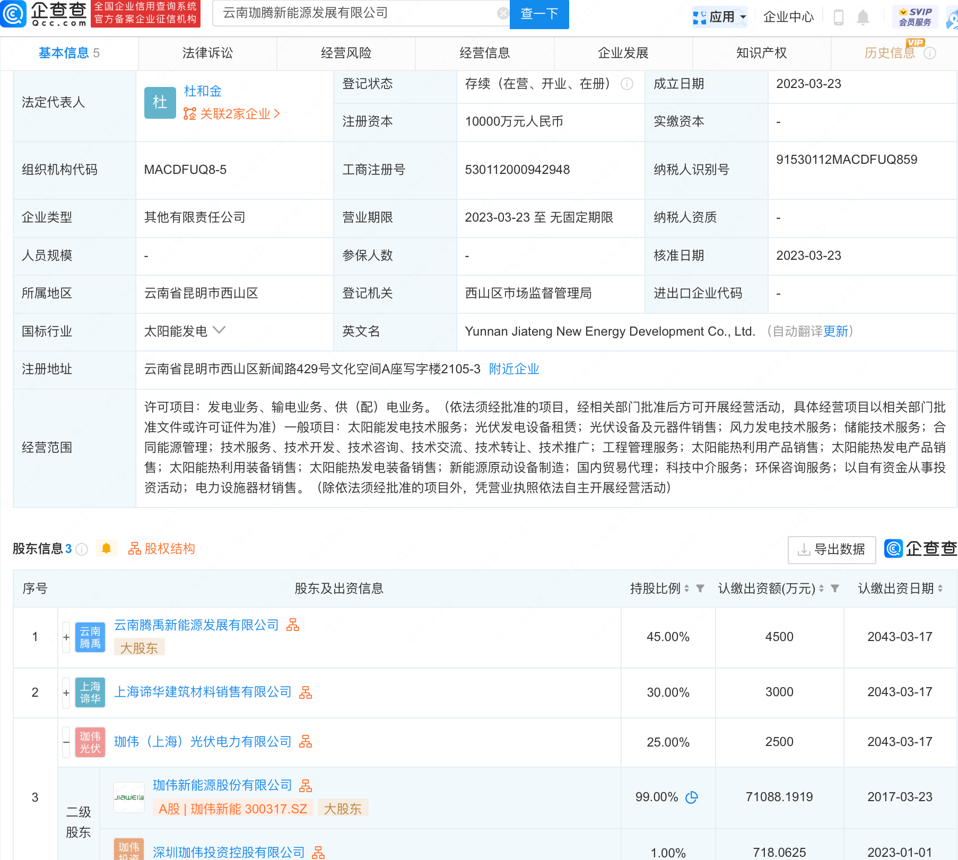Open equity chart icon for 珈伟新能源股份
This screenshot has height=860, width=958.
click(306, 786)
